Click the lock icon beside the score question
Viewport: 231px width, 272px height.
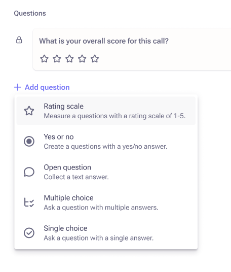coord(19,40)
